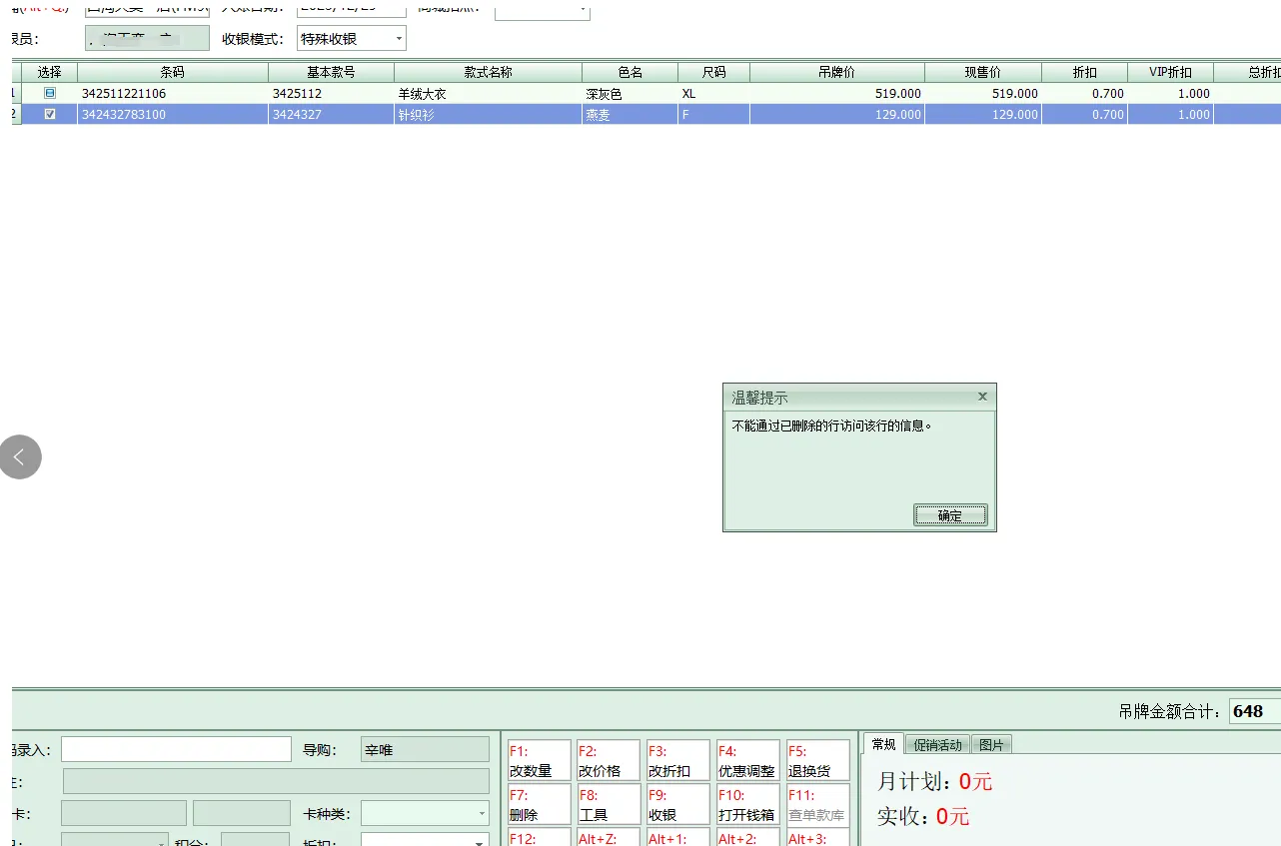The image size is (1281, 846).
Task: Click the 录入 barcode input field
Action: (176, 750)
